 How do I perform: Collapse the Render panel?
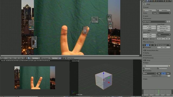(144, 7)
